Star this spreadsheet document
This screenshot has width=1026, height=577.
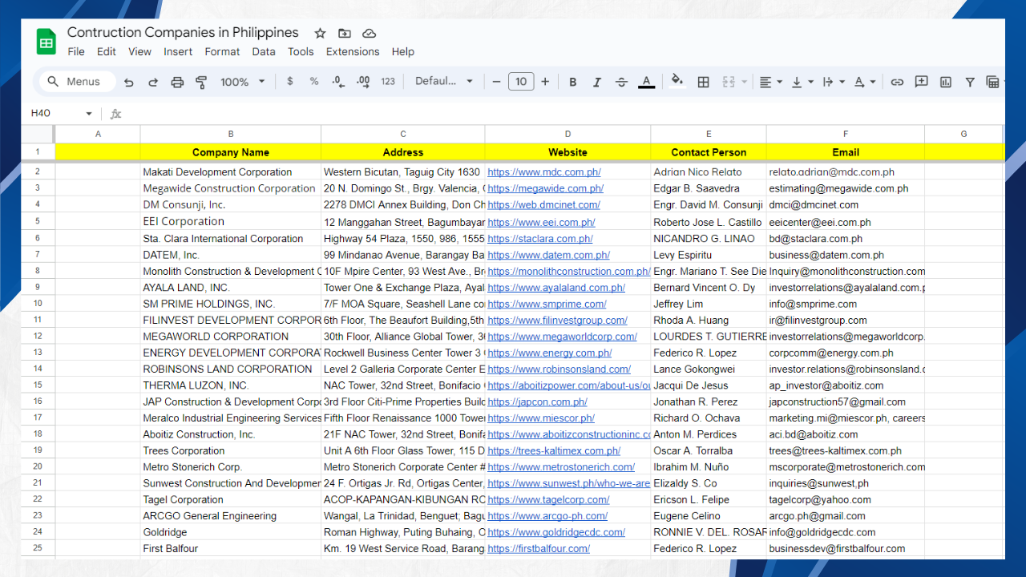pos(320,33)
